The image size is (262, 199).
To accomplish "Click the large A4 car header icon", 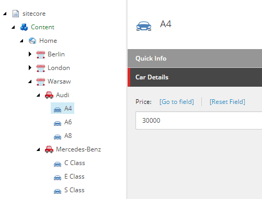I will (x=144, y=26).
